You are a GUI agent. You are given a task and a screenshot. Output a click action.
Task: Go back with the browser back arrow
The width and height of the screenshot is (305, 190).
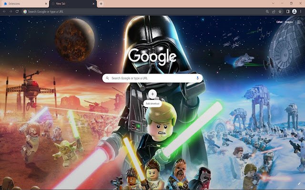[x=4, y=11]
